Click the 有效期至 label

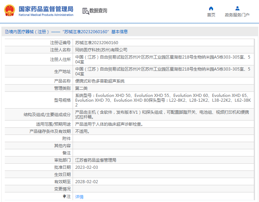click(x=62, y=182)
